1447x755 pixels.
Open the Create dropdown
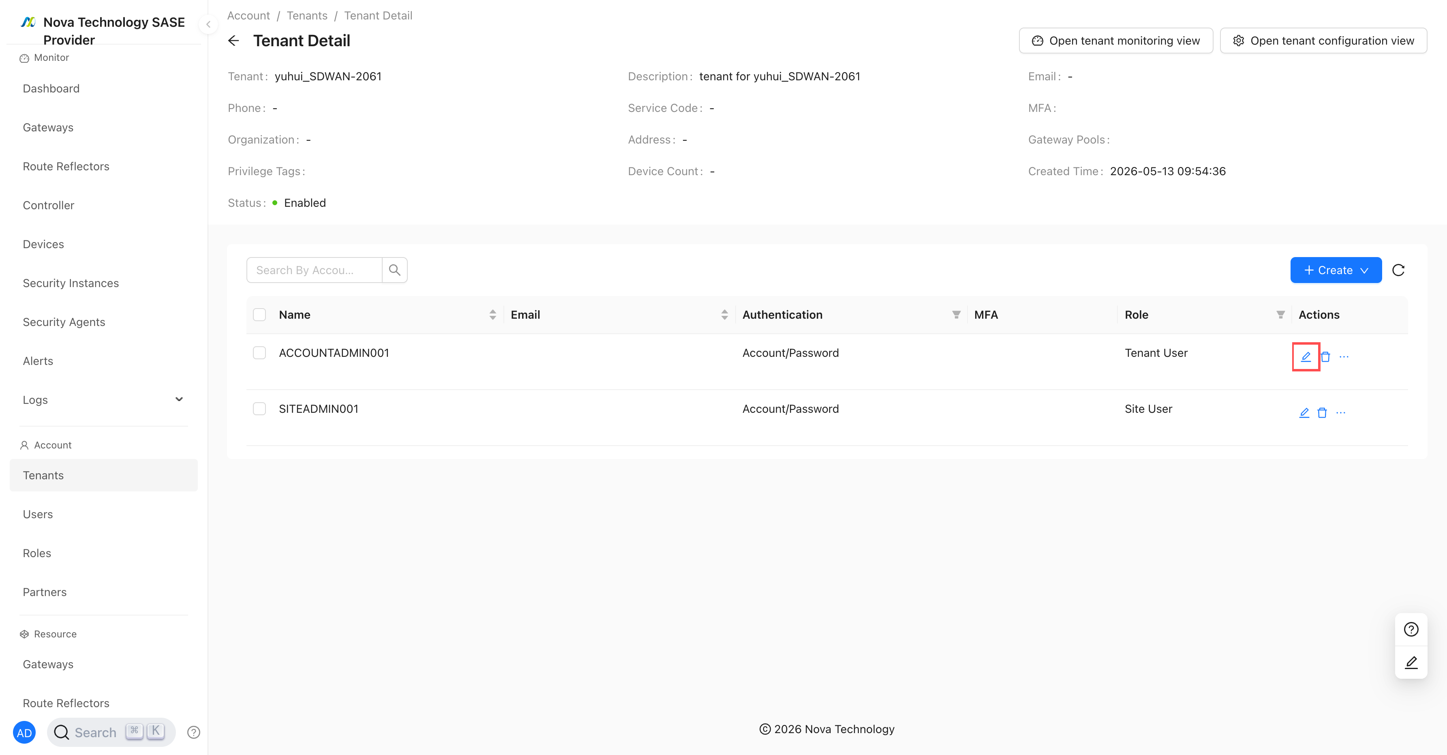(x=1336, y=270)
